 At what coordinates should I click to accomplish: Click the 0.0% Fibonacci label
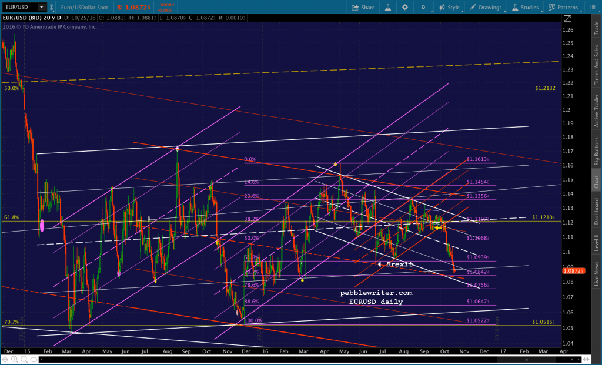tap(250, 159)
